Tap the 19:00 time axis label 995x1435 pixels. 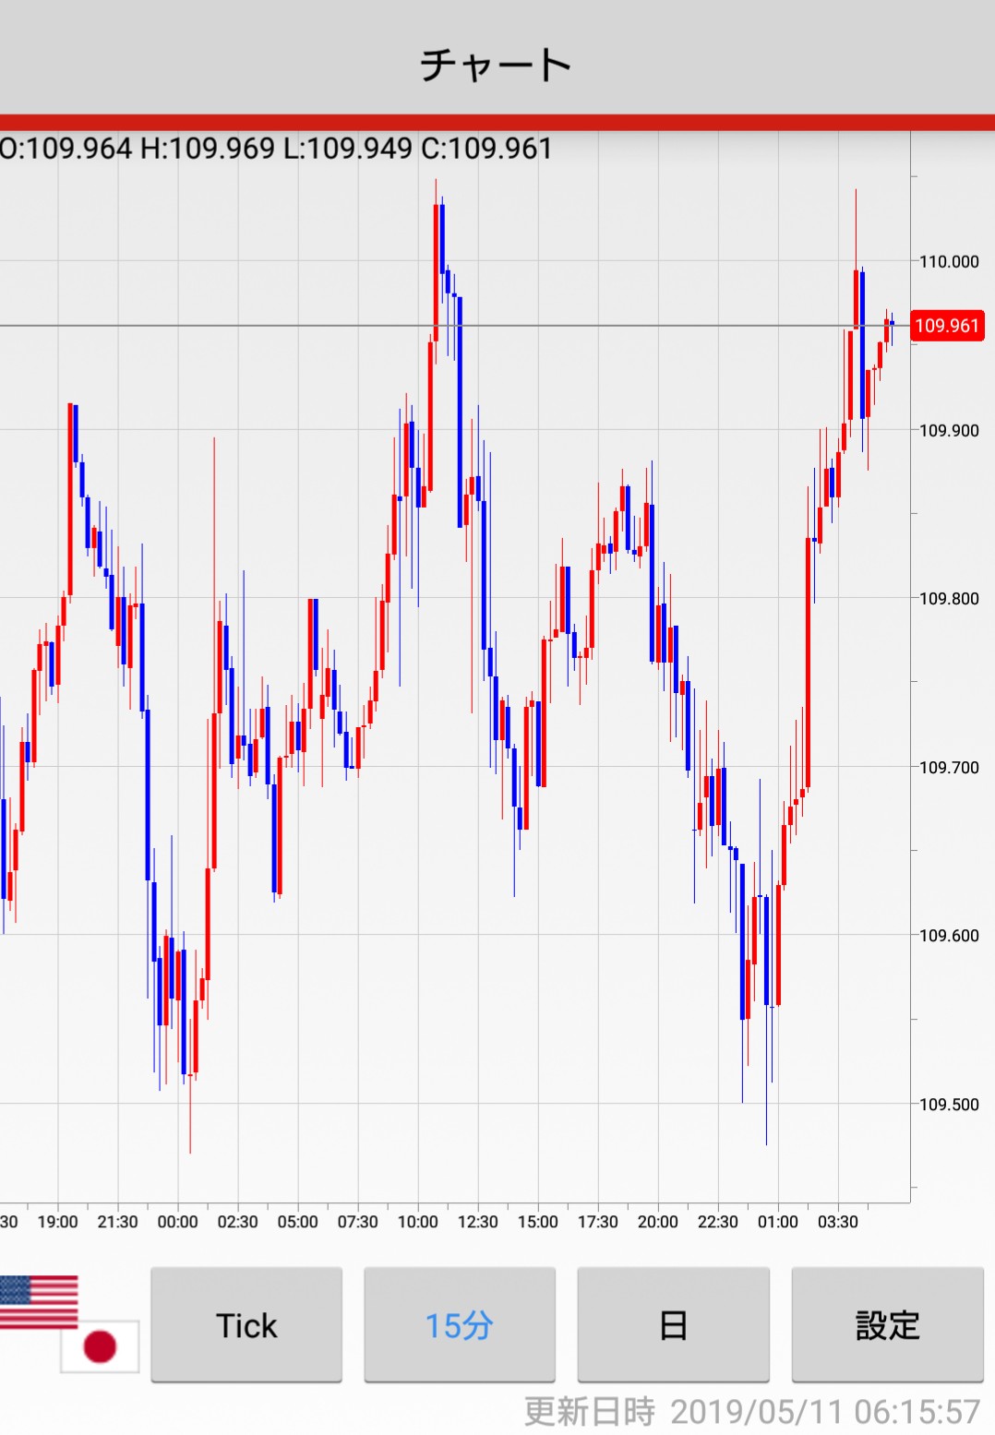(x=57, y=1222)
